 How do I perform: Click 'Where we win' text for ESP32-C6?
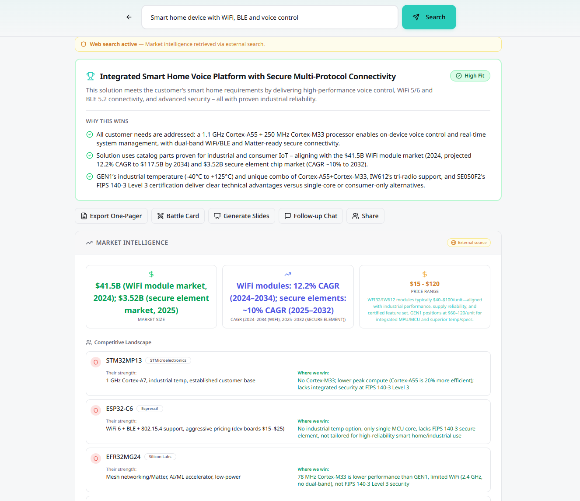point(313,421)
